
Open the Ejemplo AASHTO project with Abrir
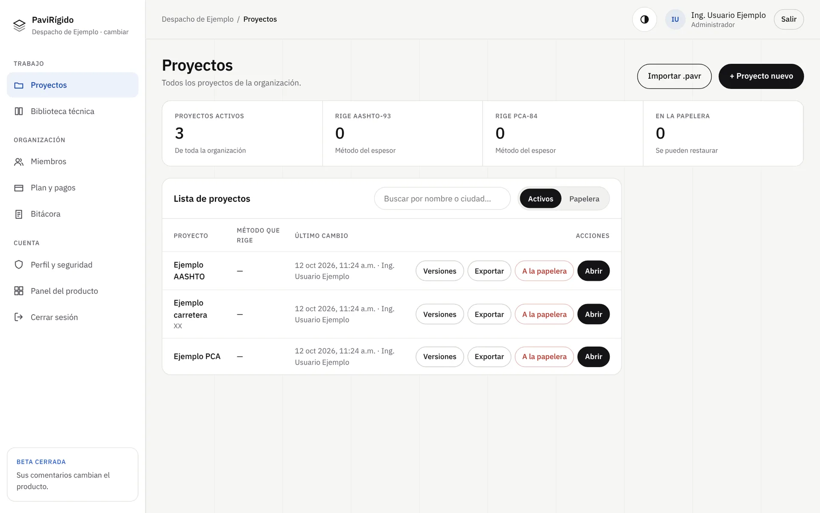[x=593, y=271]
